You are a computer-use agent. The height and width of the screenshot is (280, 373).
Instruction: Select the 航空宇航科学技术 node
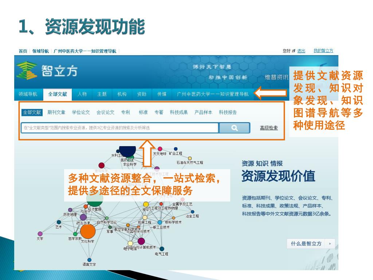[x=128, y=225]
